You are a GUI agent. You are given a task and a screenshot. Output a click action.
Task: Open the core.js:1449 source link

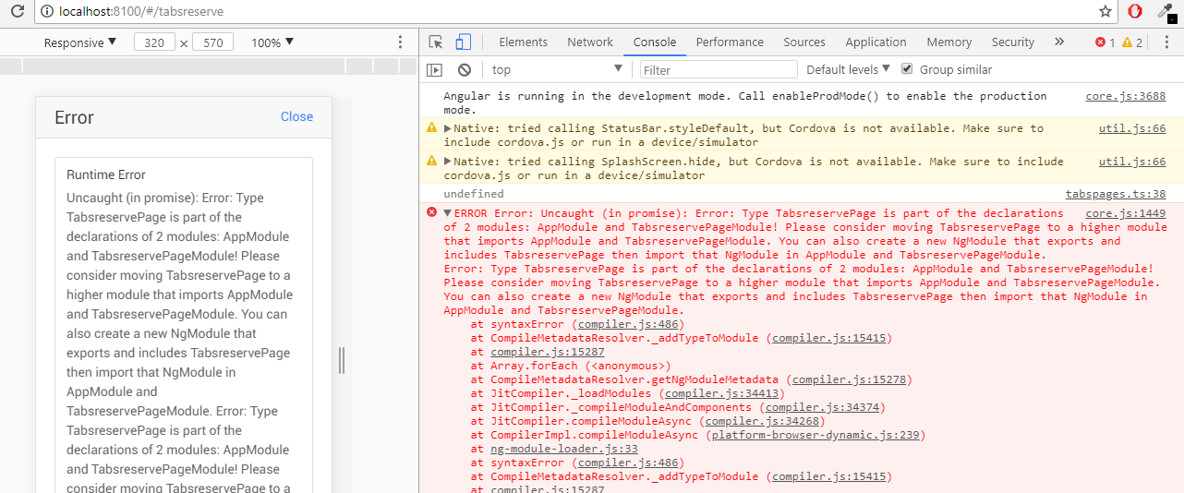[x=1125, y=213]
